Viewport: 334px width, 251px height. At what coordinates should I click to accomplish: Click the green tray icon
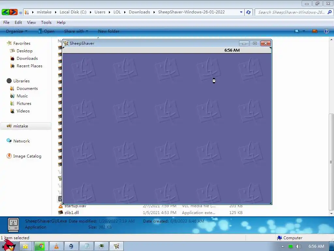291,246
